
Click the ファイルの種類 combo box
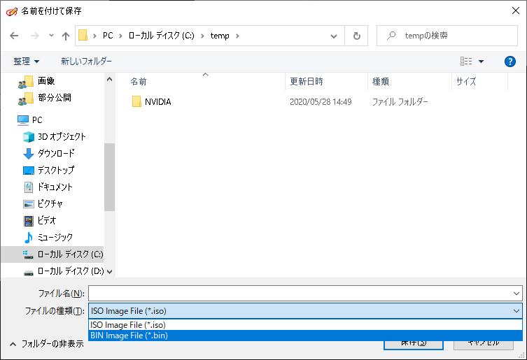306,311
